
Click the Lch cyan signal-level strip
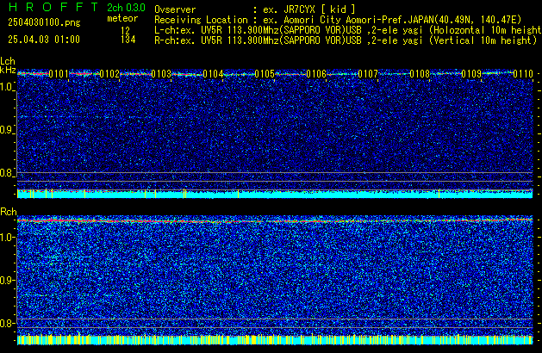click(x=275, y=194)
